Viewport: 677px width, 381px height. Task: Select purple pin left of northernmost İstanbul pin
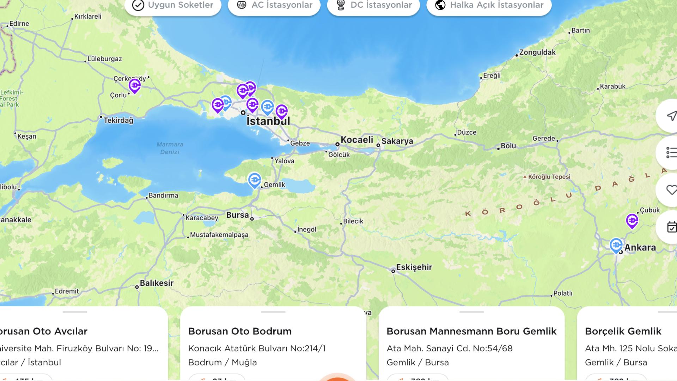pyautogui.click(x=243, y=91)
